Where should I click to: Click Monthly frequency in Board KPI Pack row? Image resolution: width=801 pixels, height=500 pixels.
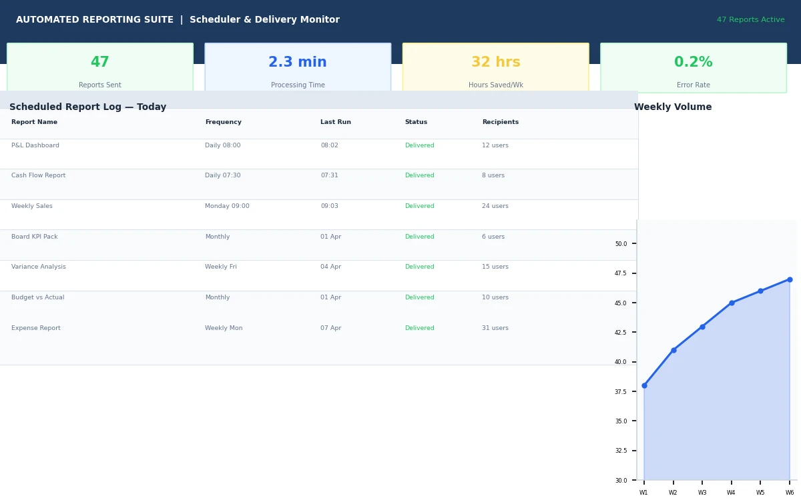[x=218, y=237]
